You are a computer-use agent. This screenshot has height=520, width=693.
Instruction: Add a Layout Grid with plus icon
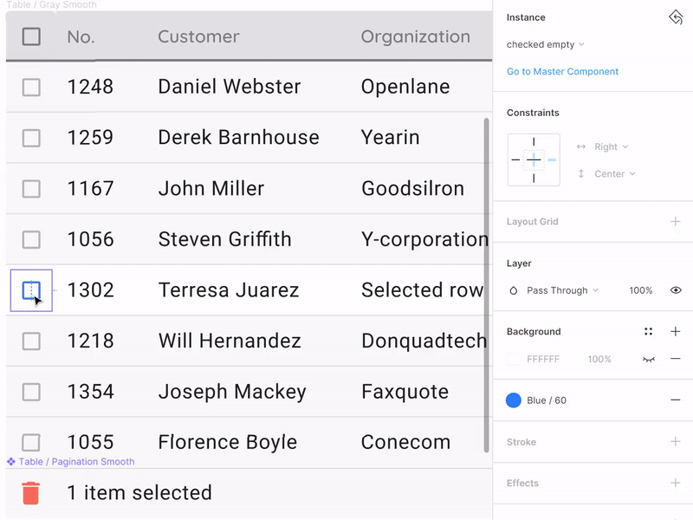(676, 222)
